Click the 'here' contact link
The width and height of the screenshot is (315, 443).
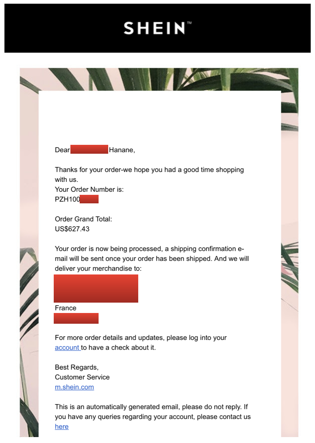tap(62, 427)
